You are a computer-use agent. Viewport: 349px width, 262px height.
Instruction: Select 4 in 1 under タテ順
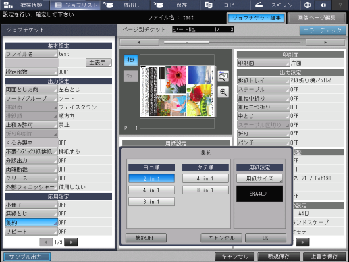point(205,178)
